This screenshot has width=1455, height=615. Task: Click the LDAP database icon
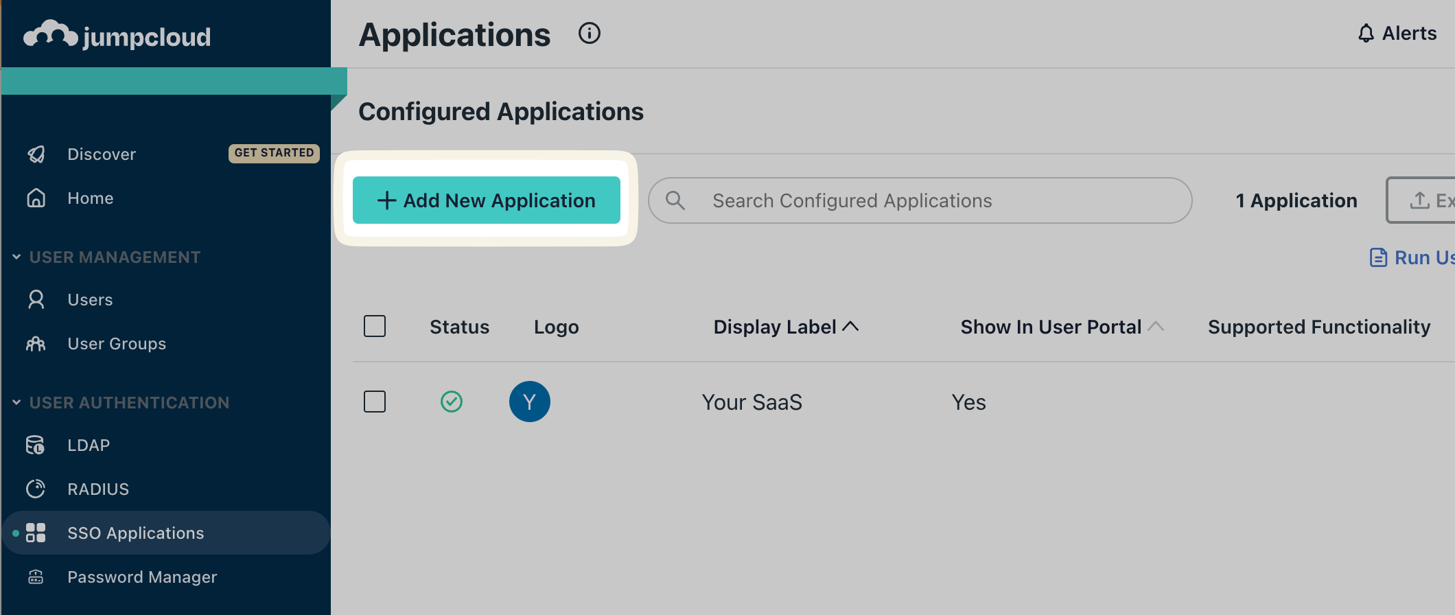36,445
